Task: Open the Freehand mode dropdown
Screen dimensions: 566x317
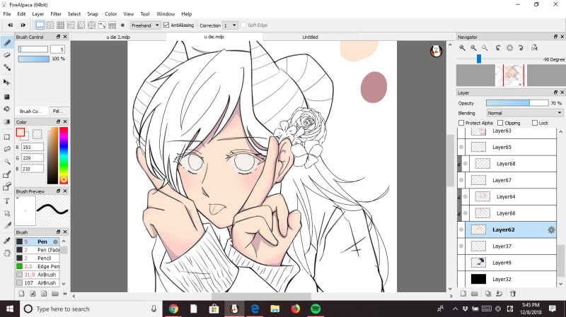Action: click(145, 25)
